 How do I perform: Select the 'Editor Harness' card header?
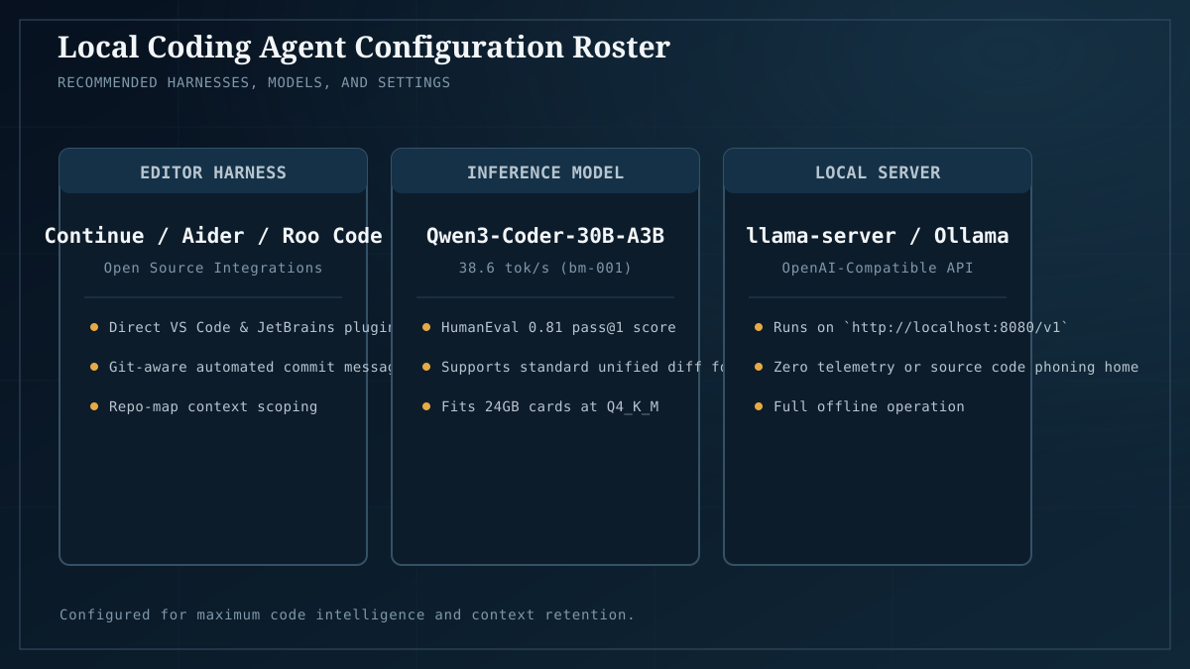tap(213, 171)
